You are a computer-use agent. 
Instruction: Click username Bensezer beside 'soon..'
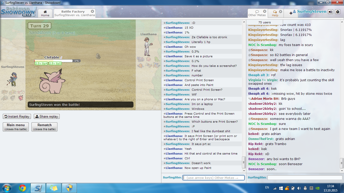[x=257, y=169]
